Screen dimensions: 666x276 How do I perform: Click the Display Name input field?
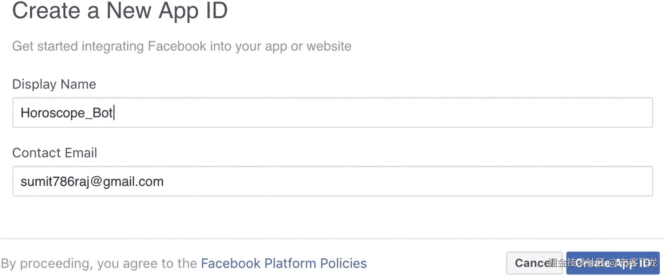(332, 113)
